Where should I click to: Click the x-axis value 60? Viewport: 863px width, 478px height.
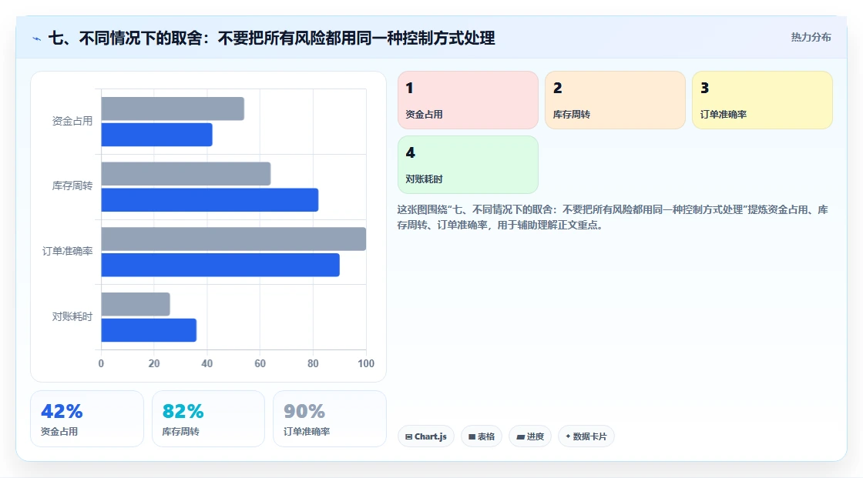(260, 363)
